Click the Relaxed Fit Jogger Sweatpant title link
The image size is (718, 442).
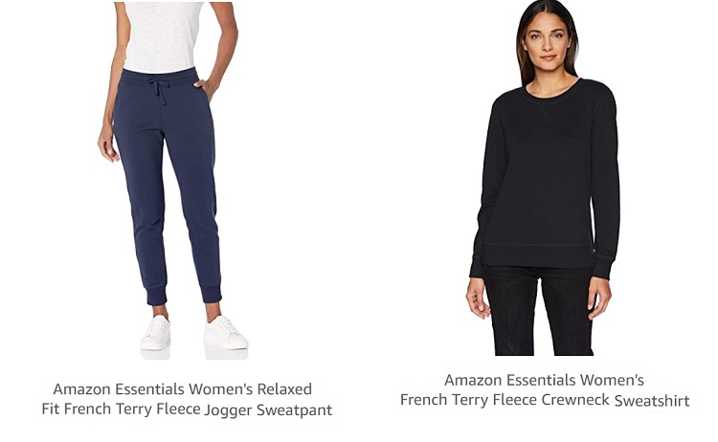point(187,399)
